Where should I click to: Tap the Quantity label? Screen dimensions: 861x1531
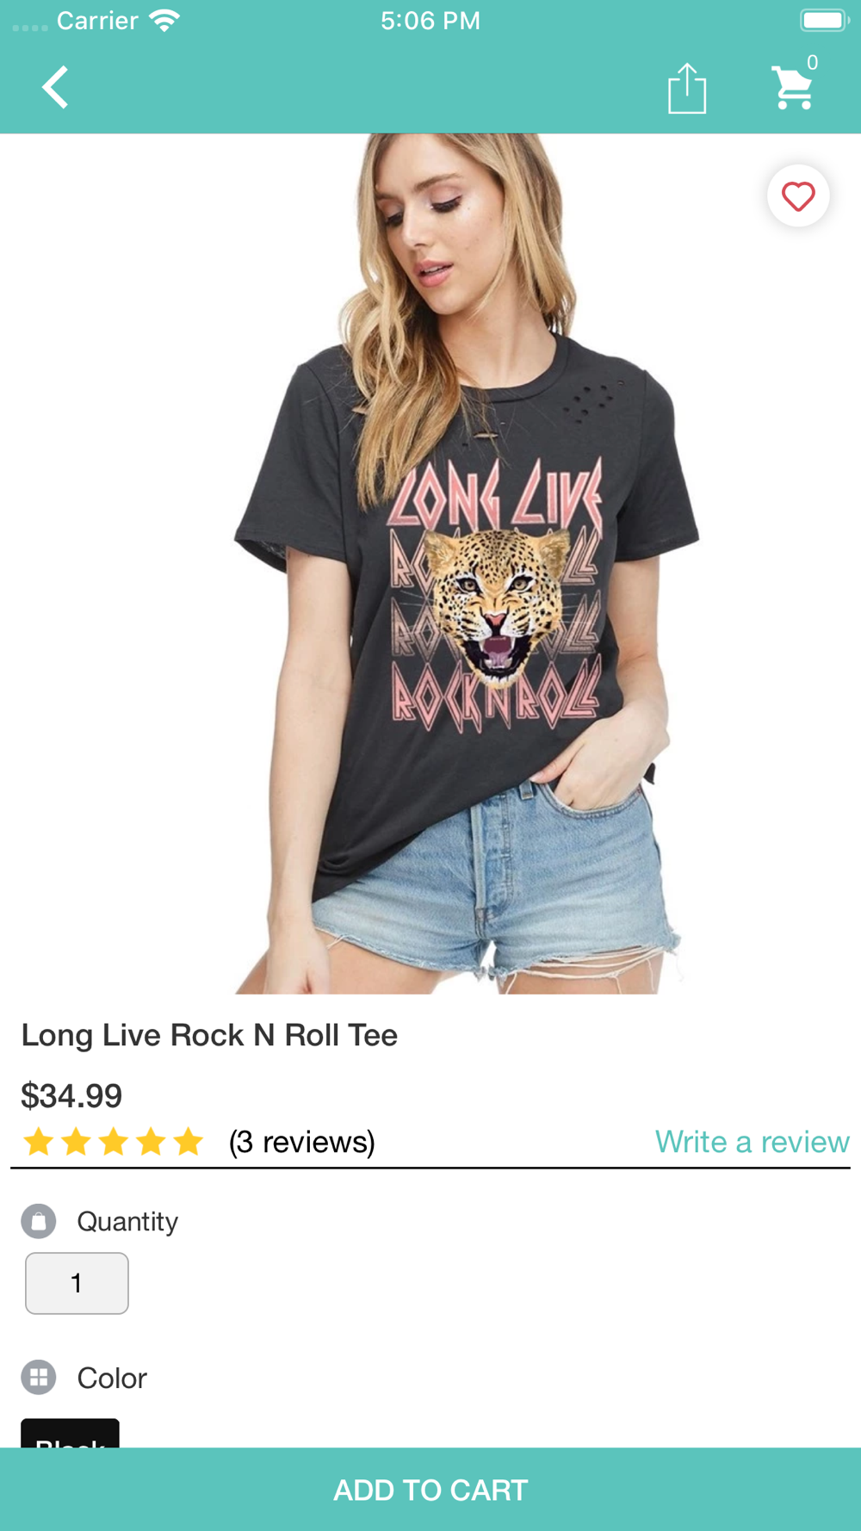tap(127, 1221)
